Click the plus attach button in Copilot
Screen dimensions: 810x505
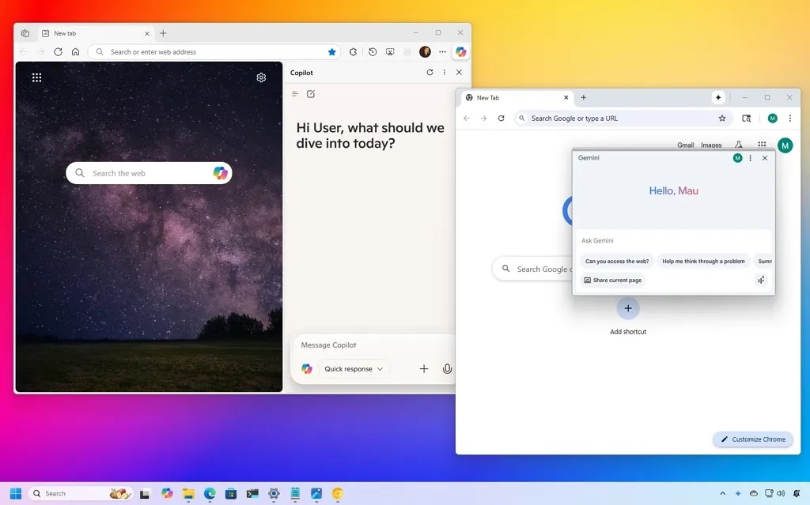click(424, 369)
